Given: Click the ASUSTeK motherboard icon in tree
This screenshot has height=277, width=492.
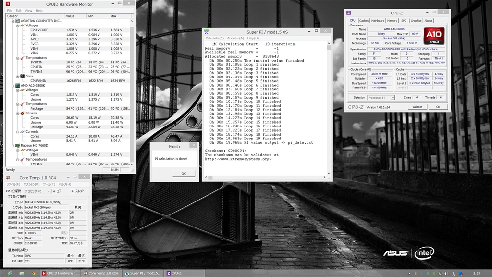Looking at the screenshot, I should [18, 21].
